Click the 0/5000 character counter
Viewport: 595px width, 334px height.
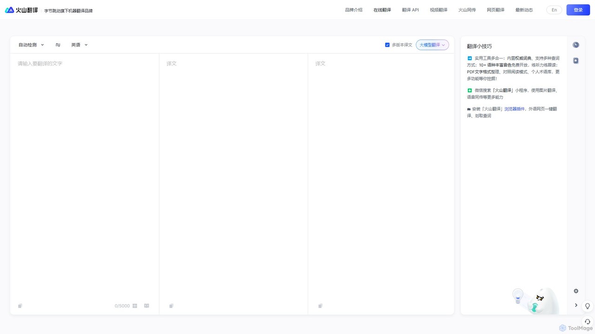tap(122, 306)
